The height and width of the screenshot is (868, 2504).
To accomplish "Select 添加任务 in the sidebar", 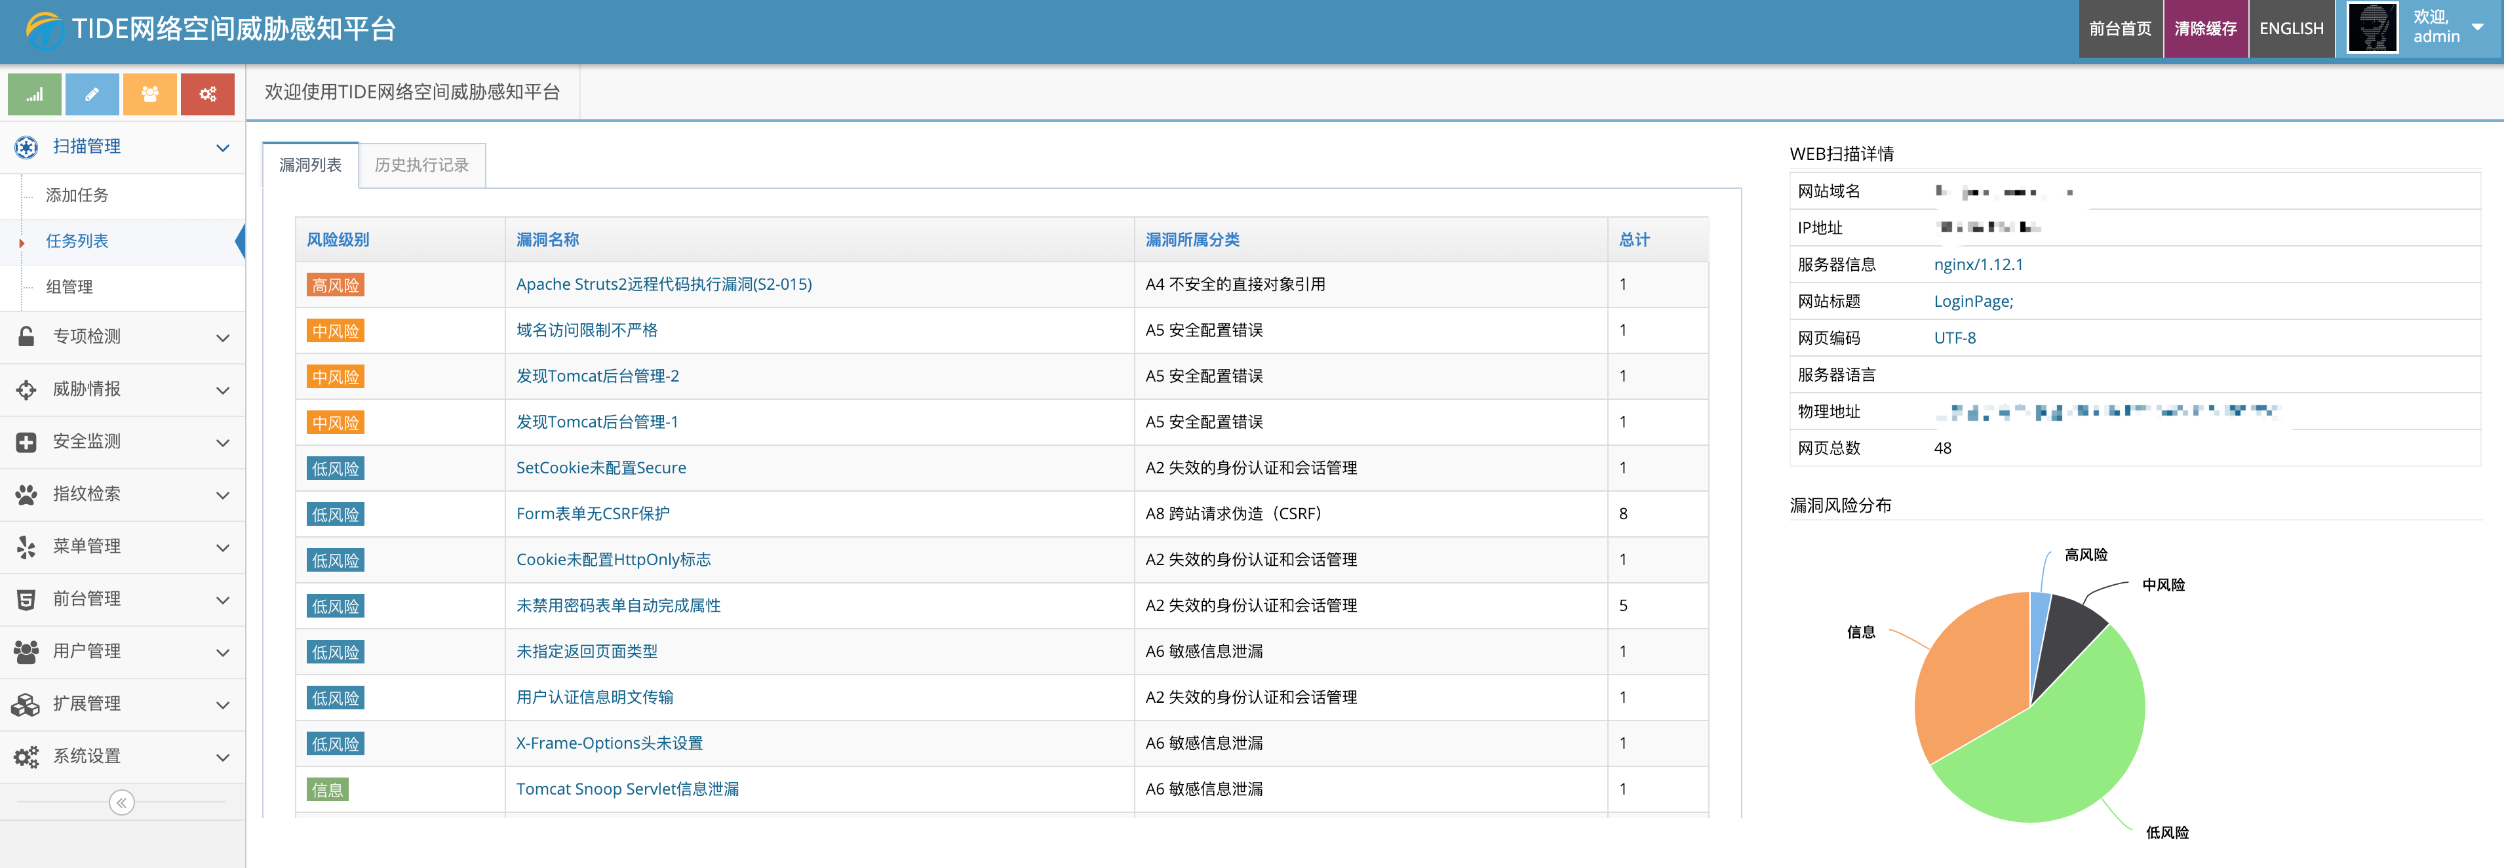I will click(78, 195).
